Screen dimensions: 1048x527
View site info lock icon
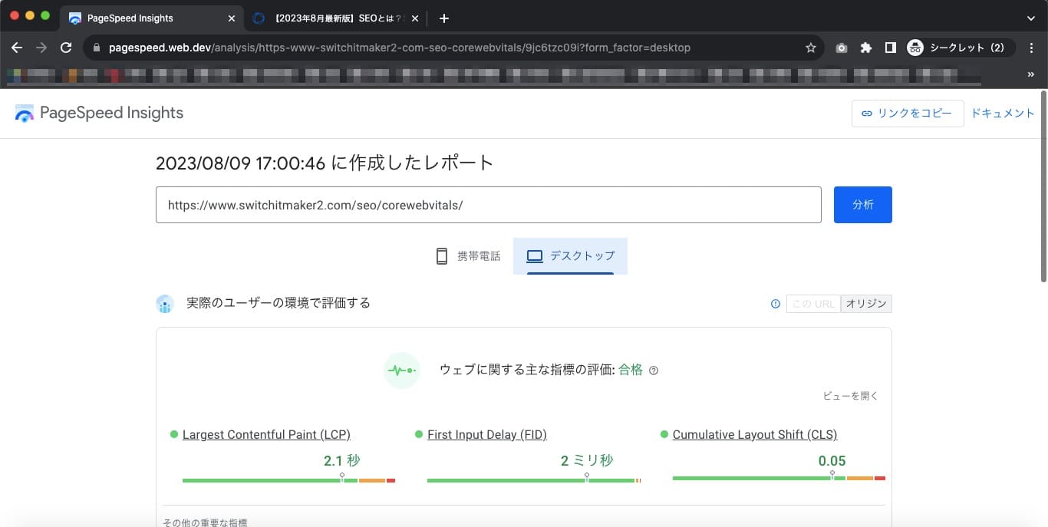click(x=96, y=48)
